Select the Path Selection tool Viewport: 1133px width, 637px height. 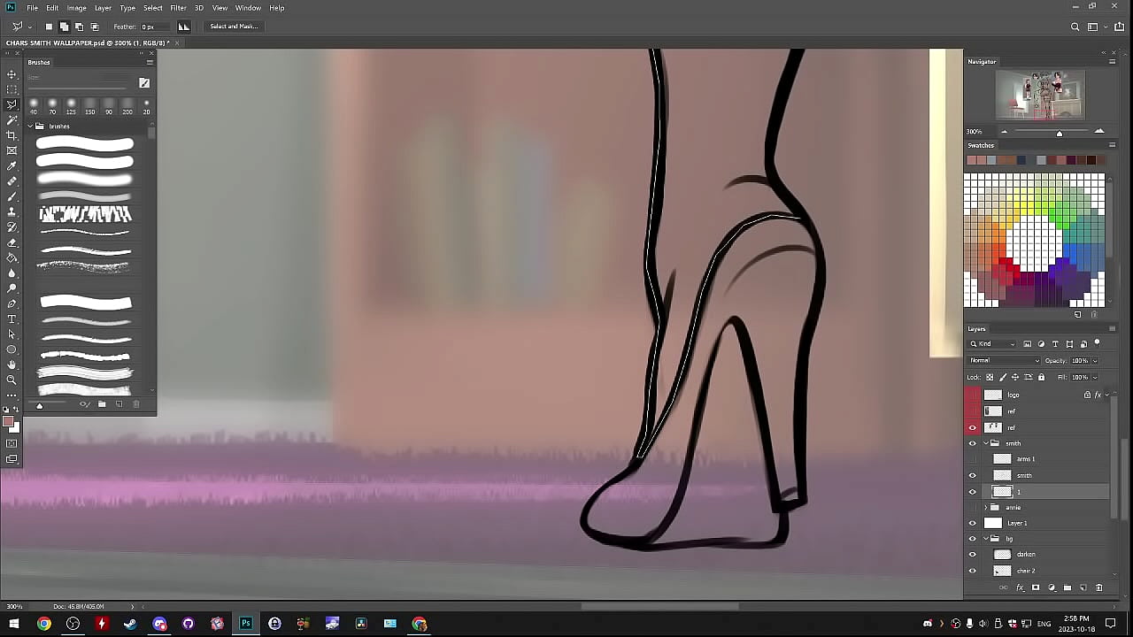tap(12, 334)
